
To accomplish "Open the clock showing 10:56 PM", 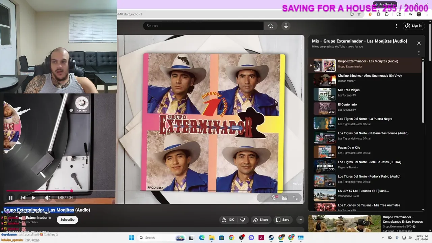I will [x=422, y=238].
